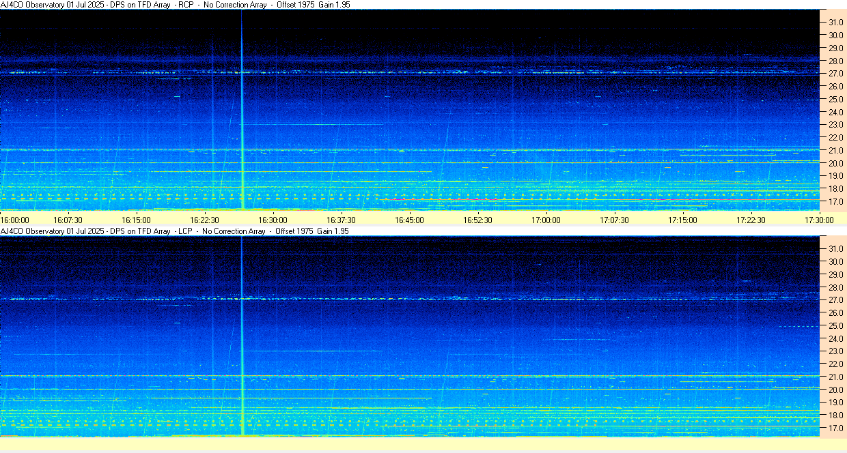Pick the 24.0 label in RCP panel
The height and width of the screenshot is (453, 847).
tap(836, 112)
